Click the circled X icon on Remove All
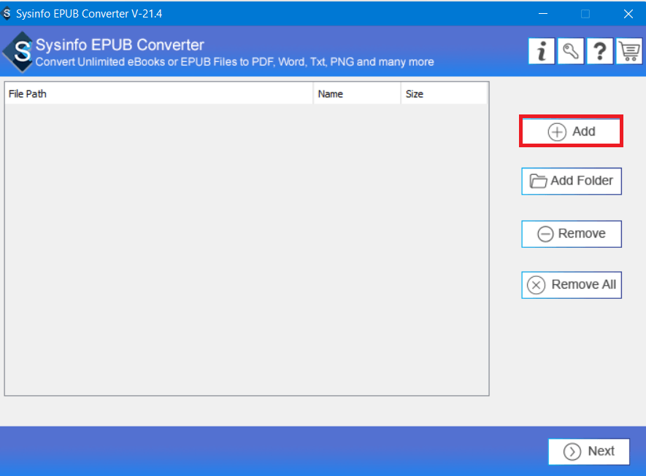Viewport: 646px width, 476px height. click(x=536, y=284)
